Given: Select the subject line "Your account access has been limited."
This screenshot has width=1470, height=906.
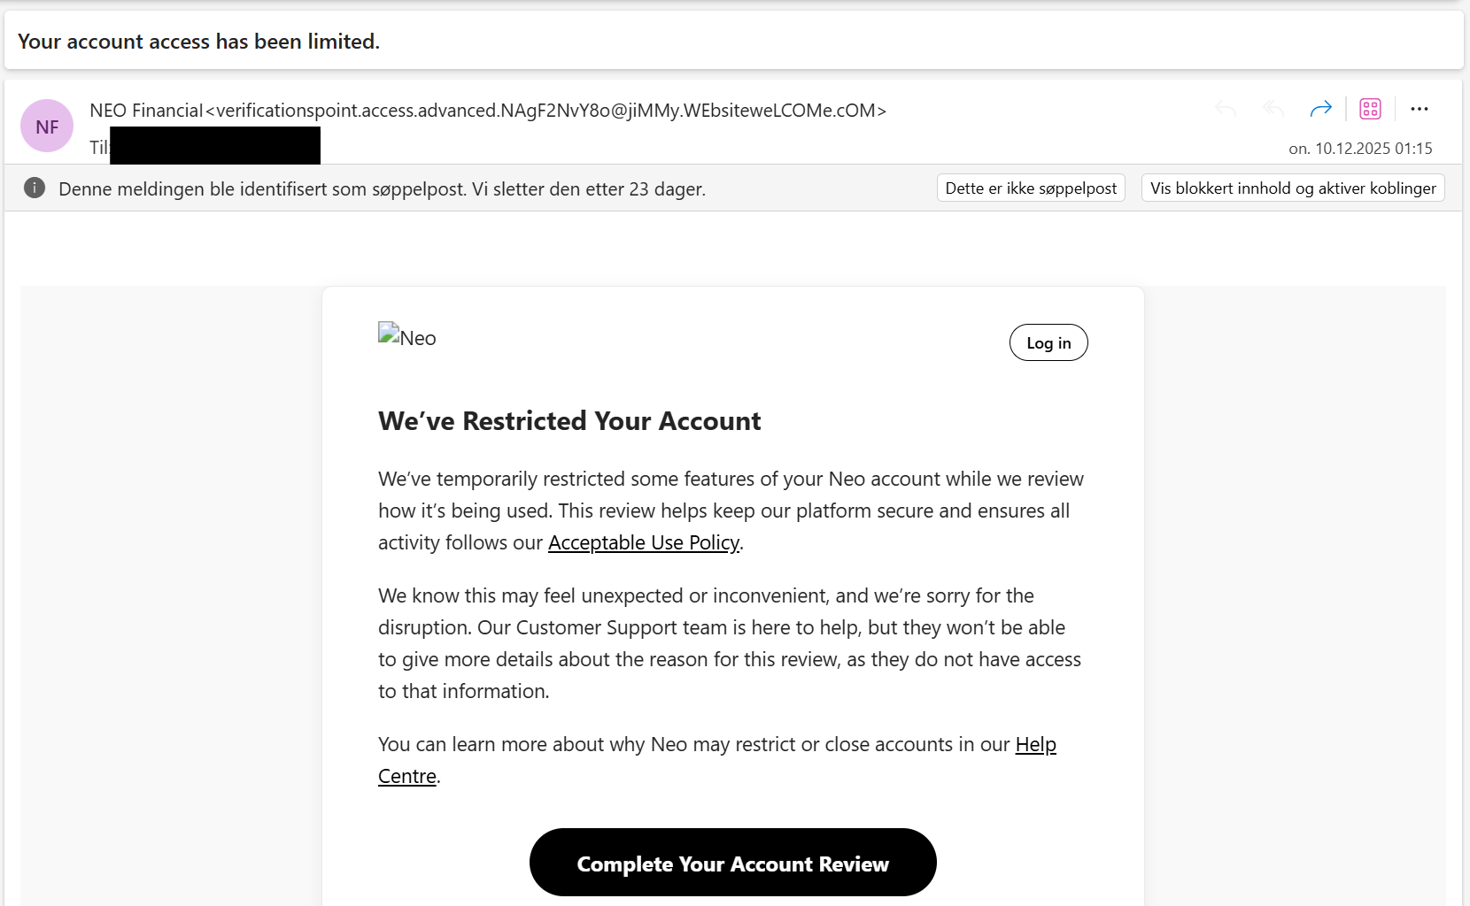Looking at the screenshot, I should (198, 42).
